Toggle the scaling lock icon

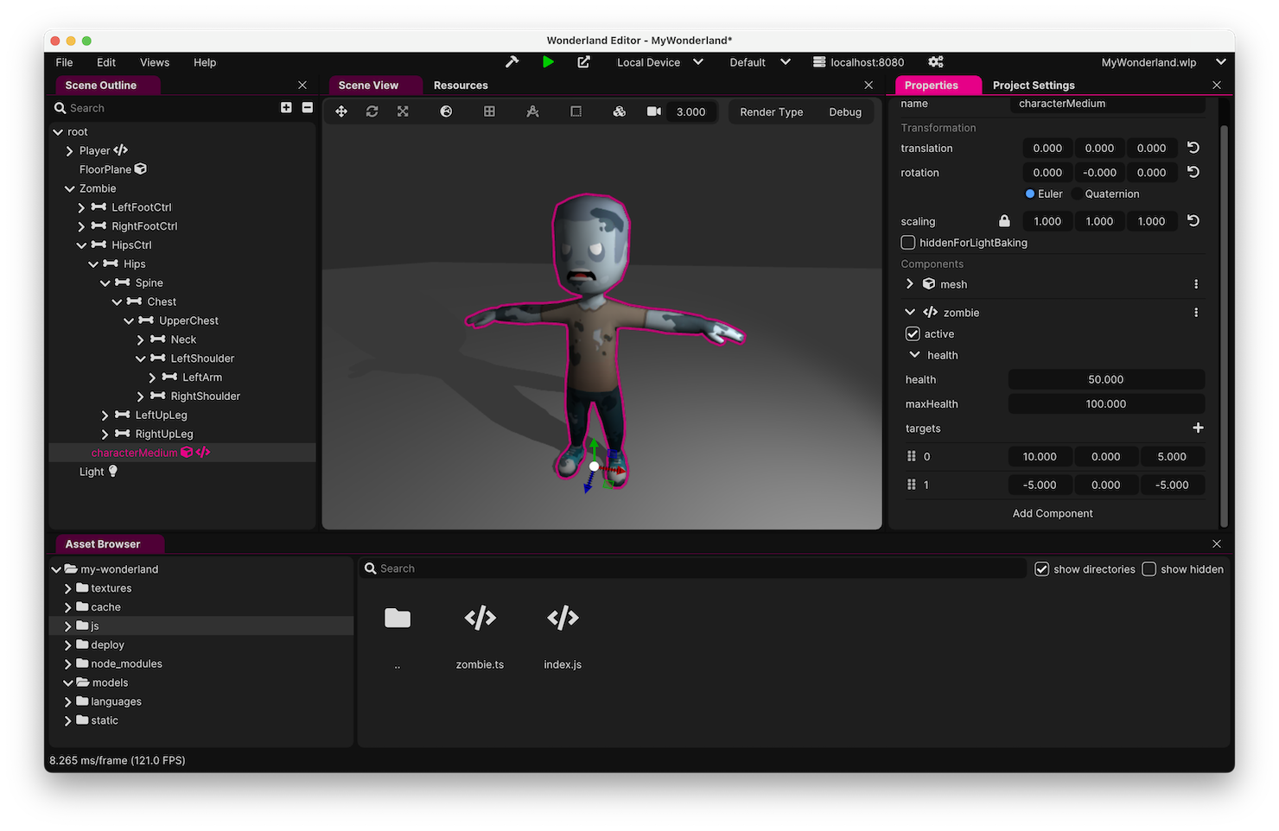coord(1004,221)
